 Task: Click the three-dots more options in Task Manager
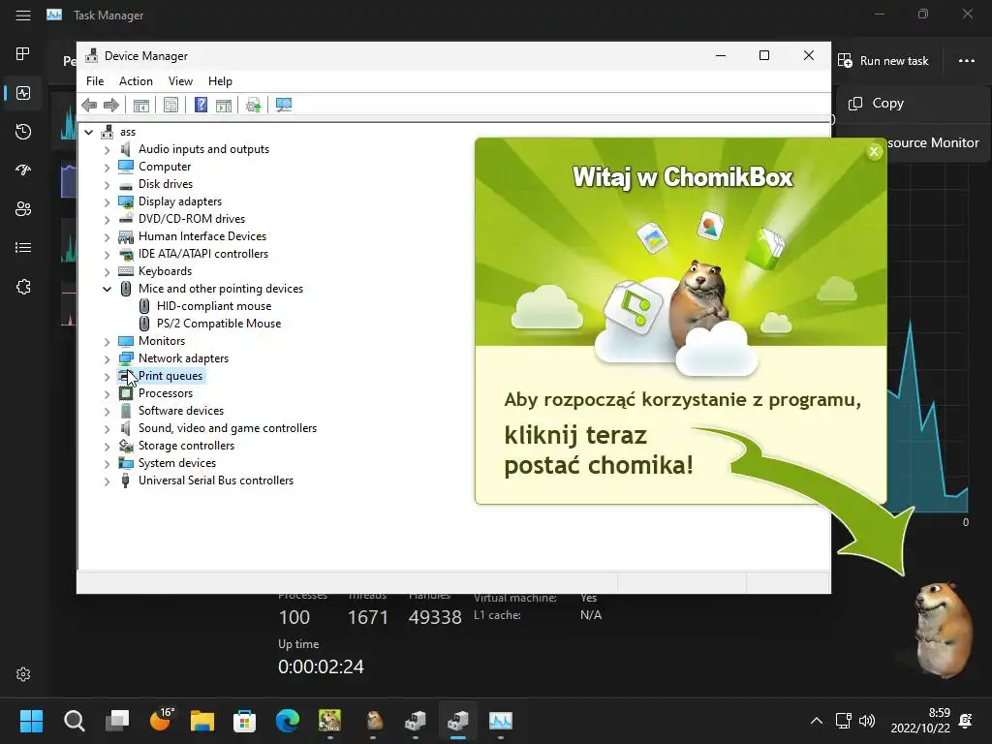point(966,61)
